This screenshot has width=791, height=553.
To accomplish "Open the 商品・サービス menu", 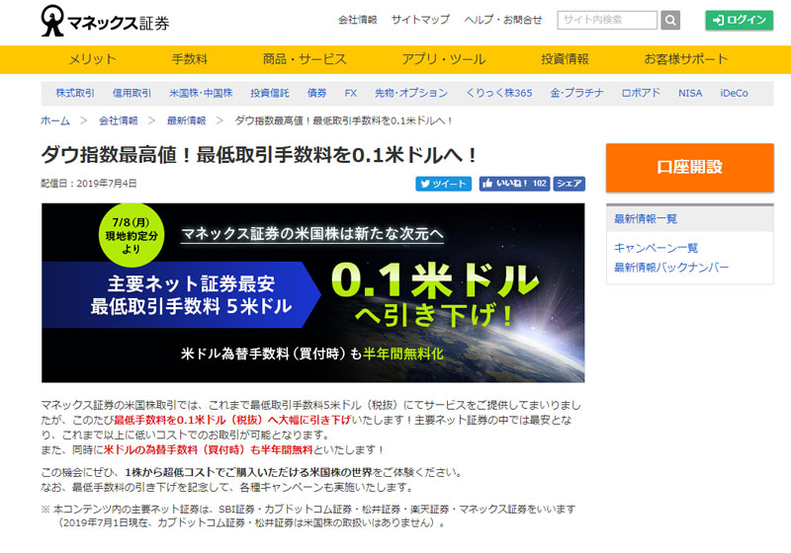I will click(305, 59).
